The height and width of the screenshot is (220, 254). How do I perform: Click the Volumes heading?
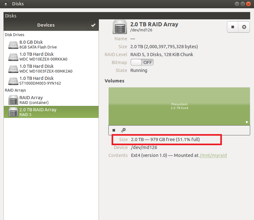click(114, 81)
